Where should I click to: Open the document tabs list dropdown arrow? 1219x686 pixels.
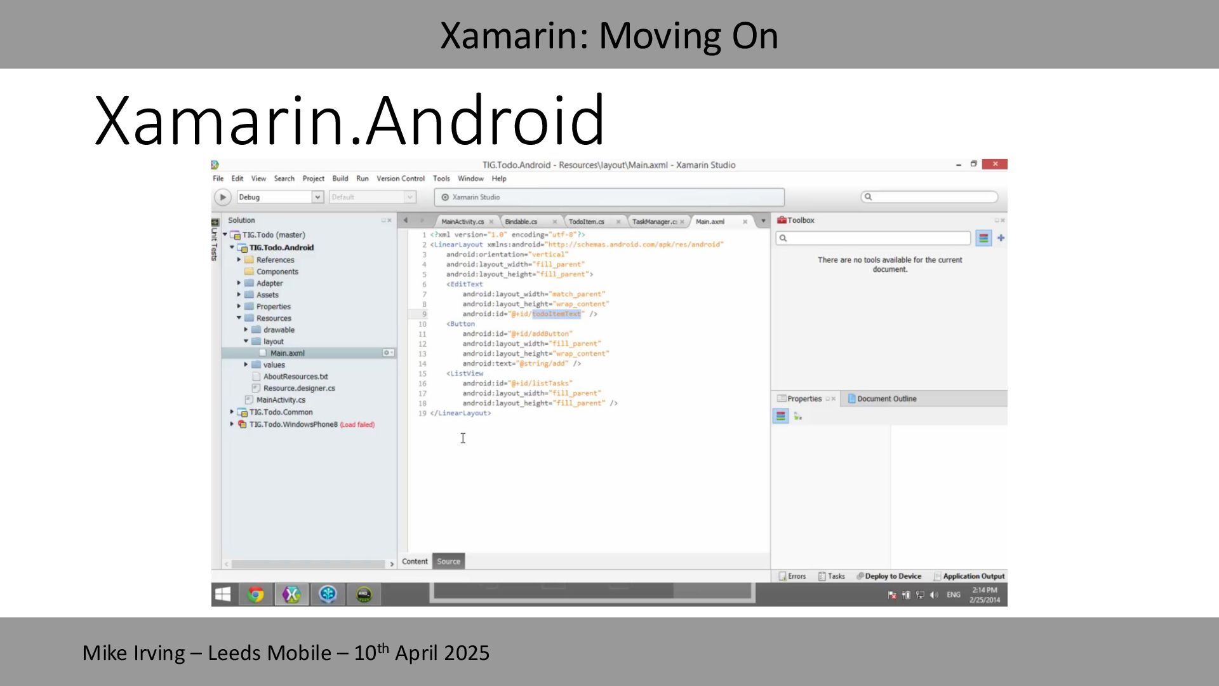pos(763,221)
